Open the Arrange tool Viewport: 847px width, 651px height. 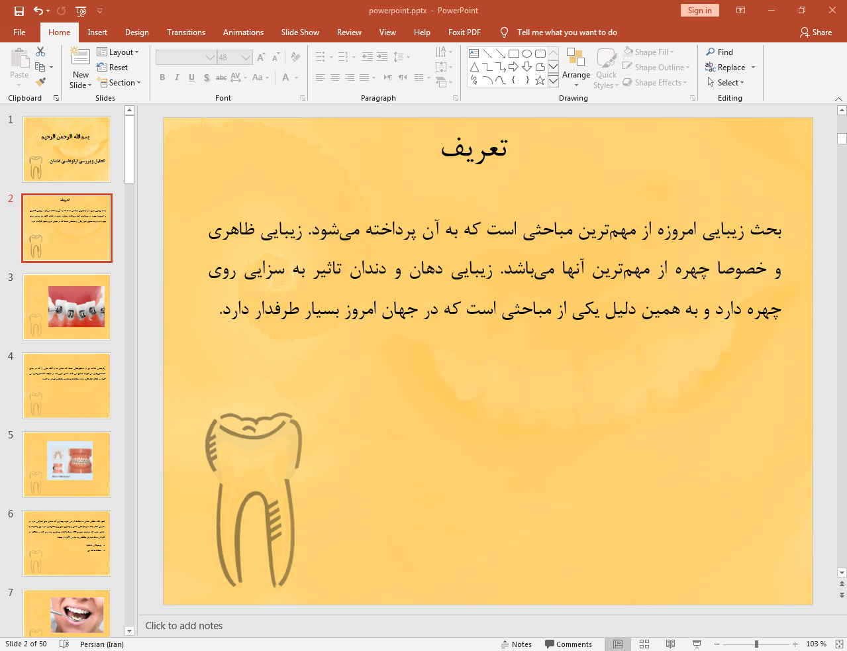pos(575,66)
